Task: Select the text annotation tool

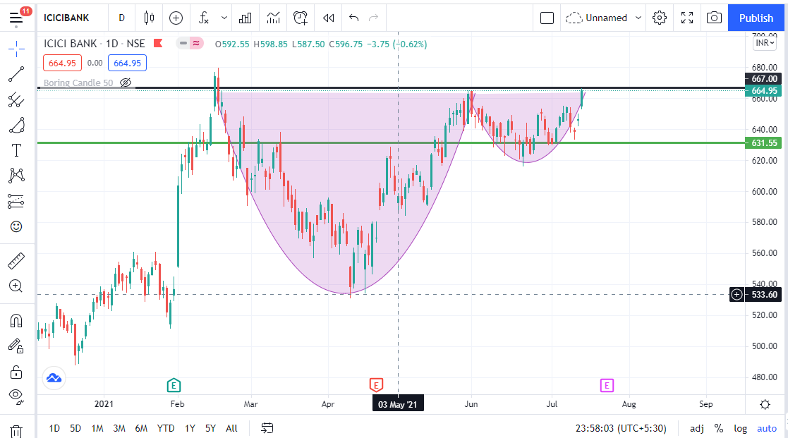Action: (x=16, y=150)
